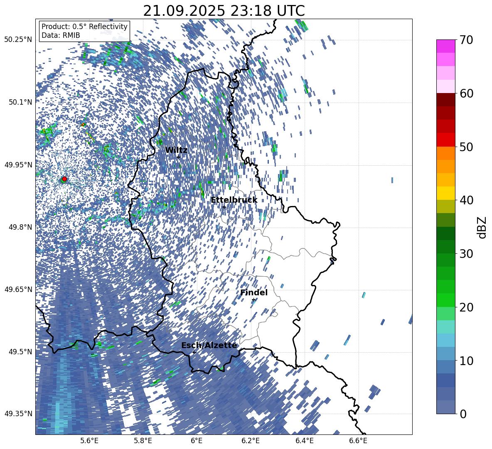The width and height of the screenshot is (492, 449).
Task: Click the Findel location cross marker
Action: point(253,300)
